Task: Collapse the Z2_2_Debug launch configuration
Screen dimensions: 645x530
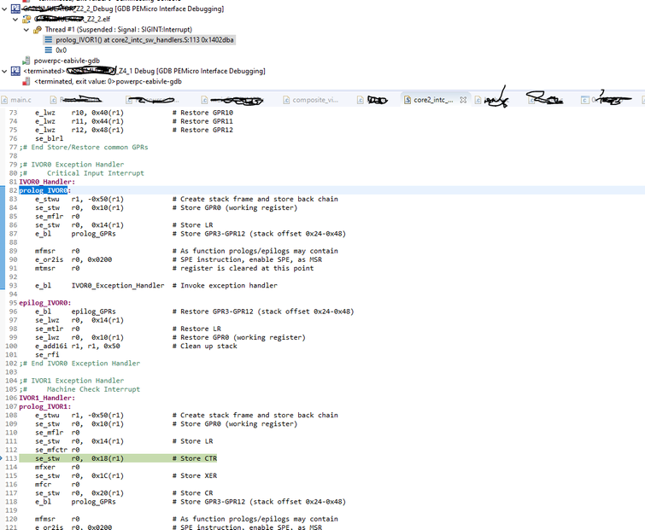Action: (x=4, y=9)
